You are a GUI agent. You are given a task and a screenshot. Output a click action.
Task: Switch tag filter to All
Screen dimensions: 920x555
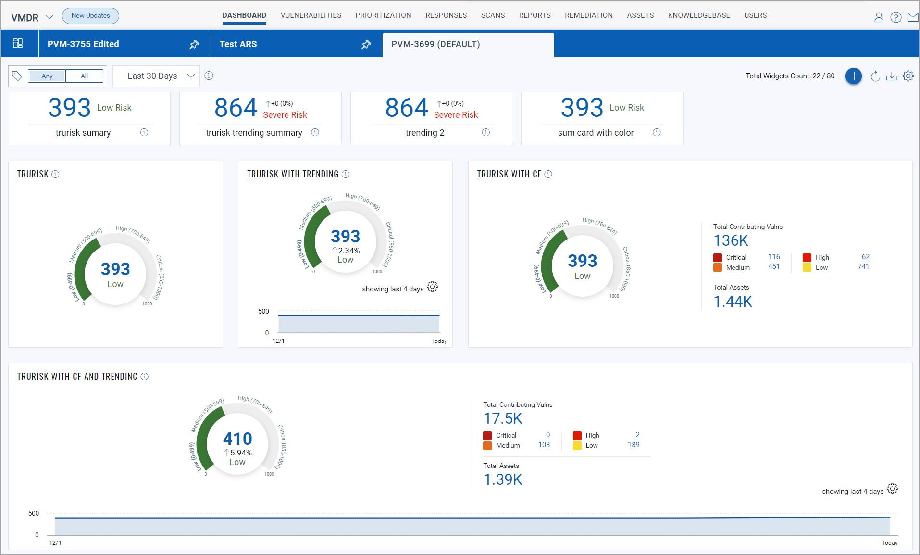click(x=84, y=76)
